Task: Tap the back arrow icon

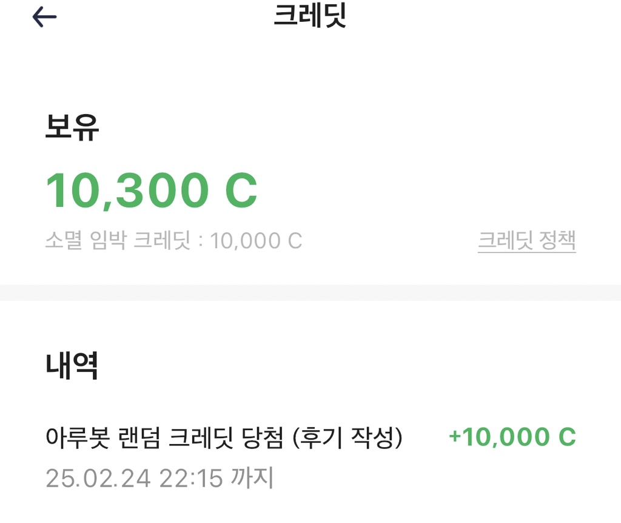Action: pos(44,17)
